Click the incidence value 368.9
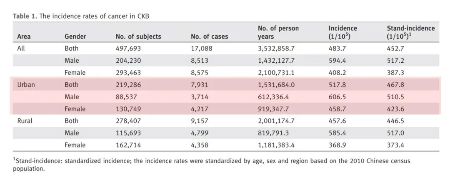The height and width of the screenshot is (177, 450). (x=337, y=145)
